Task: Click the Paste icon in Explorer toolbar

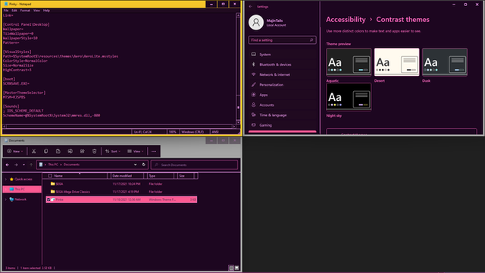Action: [58, 152]
